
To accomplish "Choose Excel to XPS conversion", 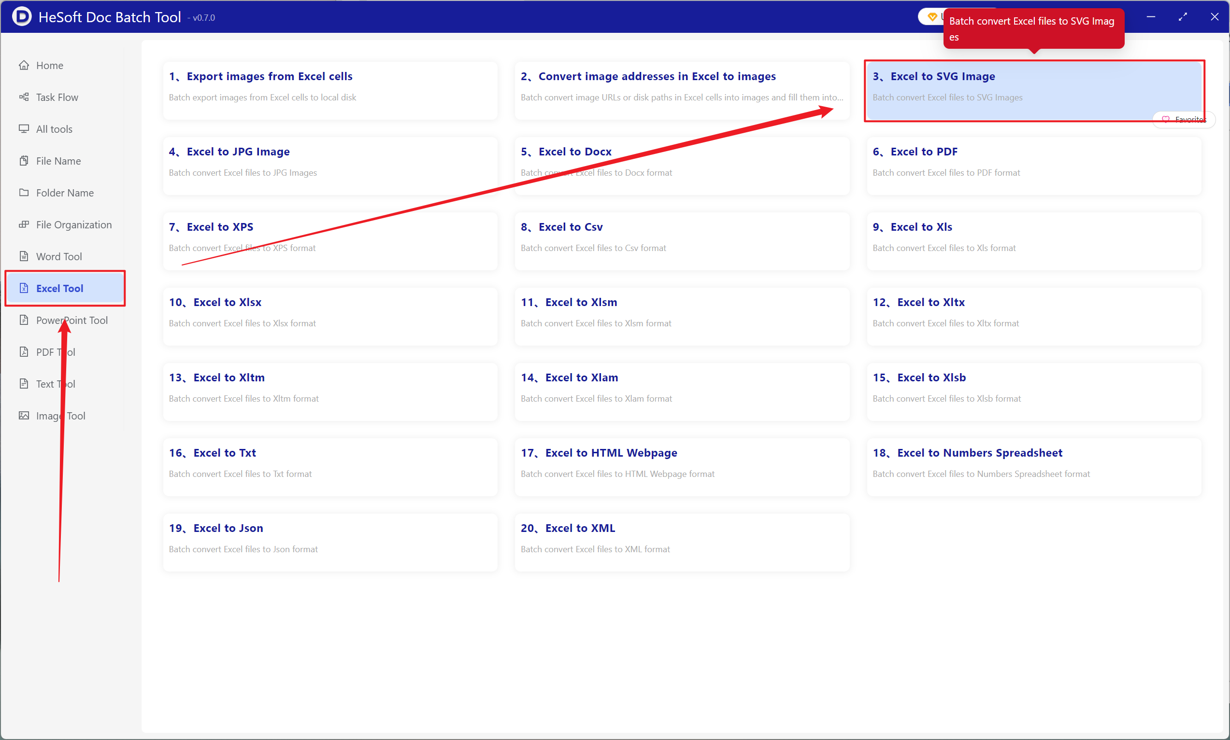I will (330, 241).
